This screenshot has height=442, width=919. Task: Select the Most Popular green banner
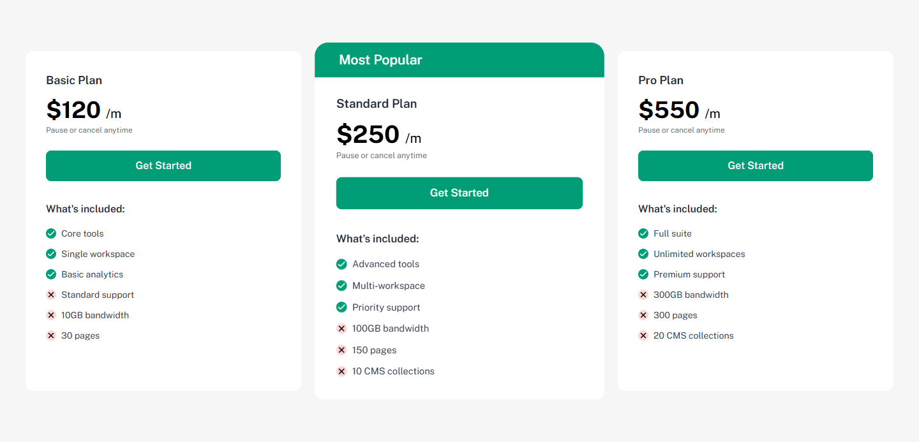pos(459,60)
